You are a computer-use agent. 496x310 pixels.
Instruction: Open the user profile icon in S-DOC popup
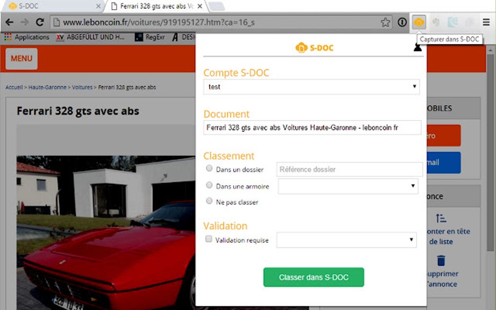point(418,48)
